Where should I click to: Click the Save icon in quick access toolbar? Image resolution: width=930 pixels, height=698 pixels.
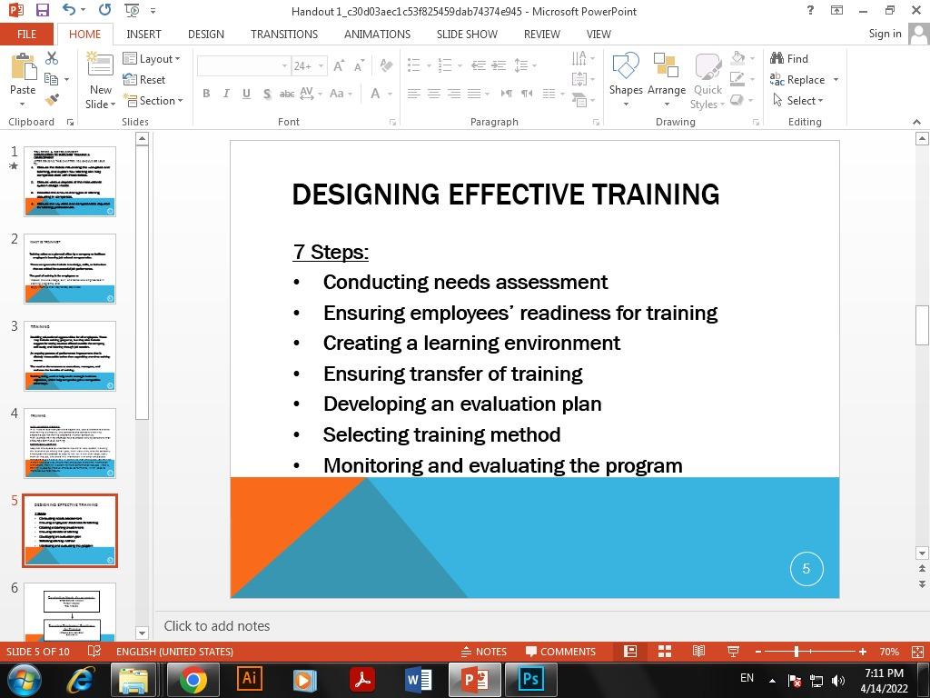click(42, 10)
